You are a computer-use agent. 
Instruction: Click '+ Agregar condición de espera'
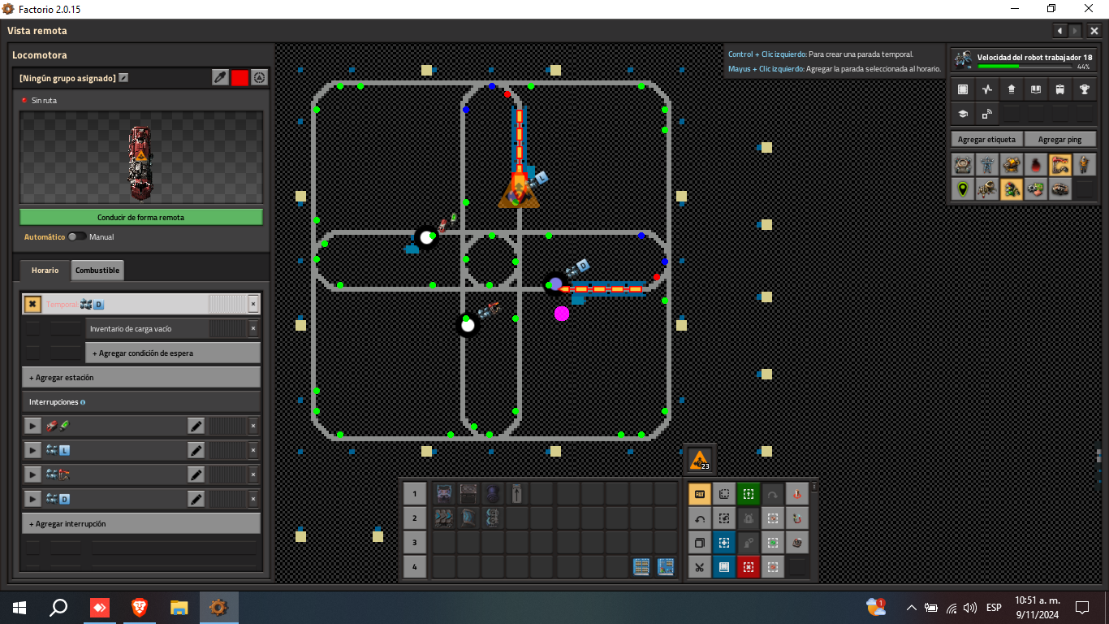(173, 353)
